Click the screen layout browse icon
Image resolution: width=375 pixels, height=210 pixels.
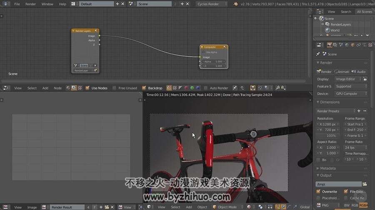pyautogui.click(x=73, y=4)
